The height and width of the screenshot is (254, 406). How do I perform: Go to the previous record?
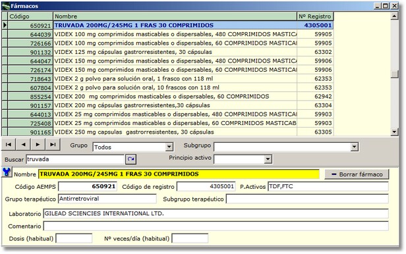click(23, 145)
